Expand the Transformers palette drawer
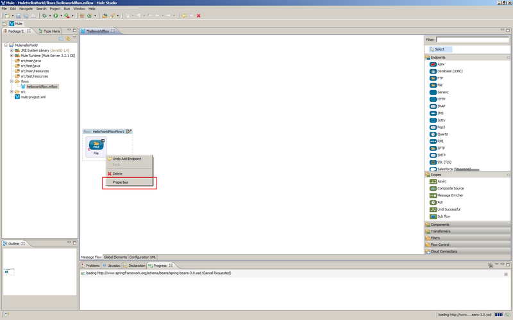 tap(467, 231)
